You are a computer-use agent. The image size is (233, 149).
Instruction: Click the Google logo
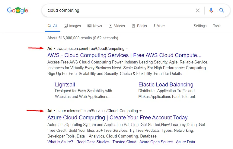[18, 10]
